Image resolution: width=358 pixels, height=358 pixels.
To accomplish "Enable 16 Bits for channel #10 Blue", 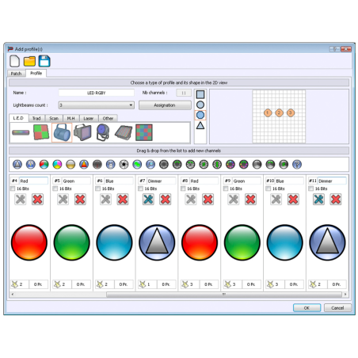I will 268,189.
